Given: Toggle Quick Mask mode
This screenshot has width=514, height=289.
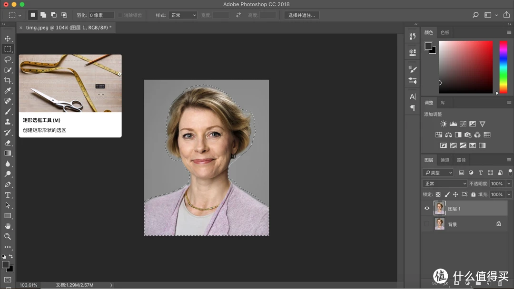Looking at the screenshot, I should click(x=8, y=280).
